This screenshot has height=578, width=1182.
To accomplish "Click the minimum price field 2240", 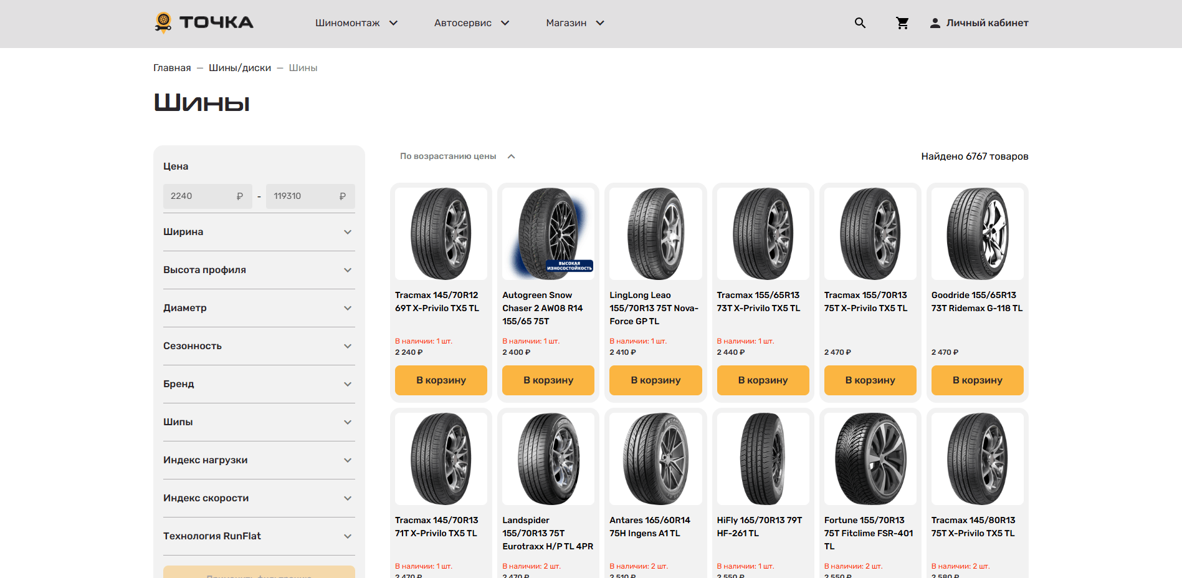I will (199, 196).
